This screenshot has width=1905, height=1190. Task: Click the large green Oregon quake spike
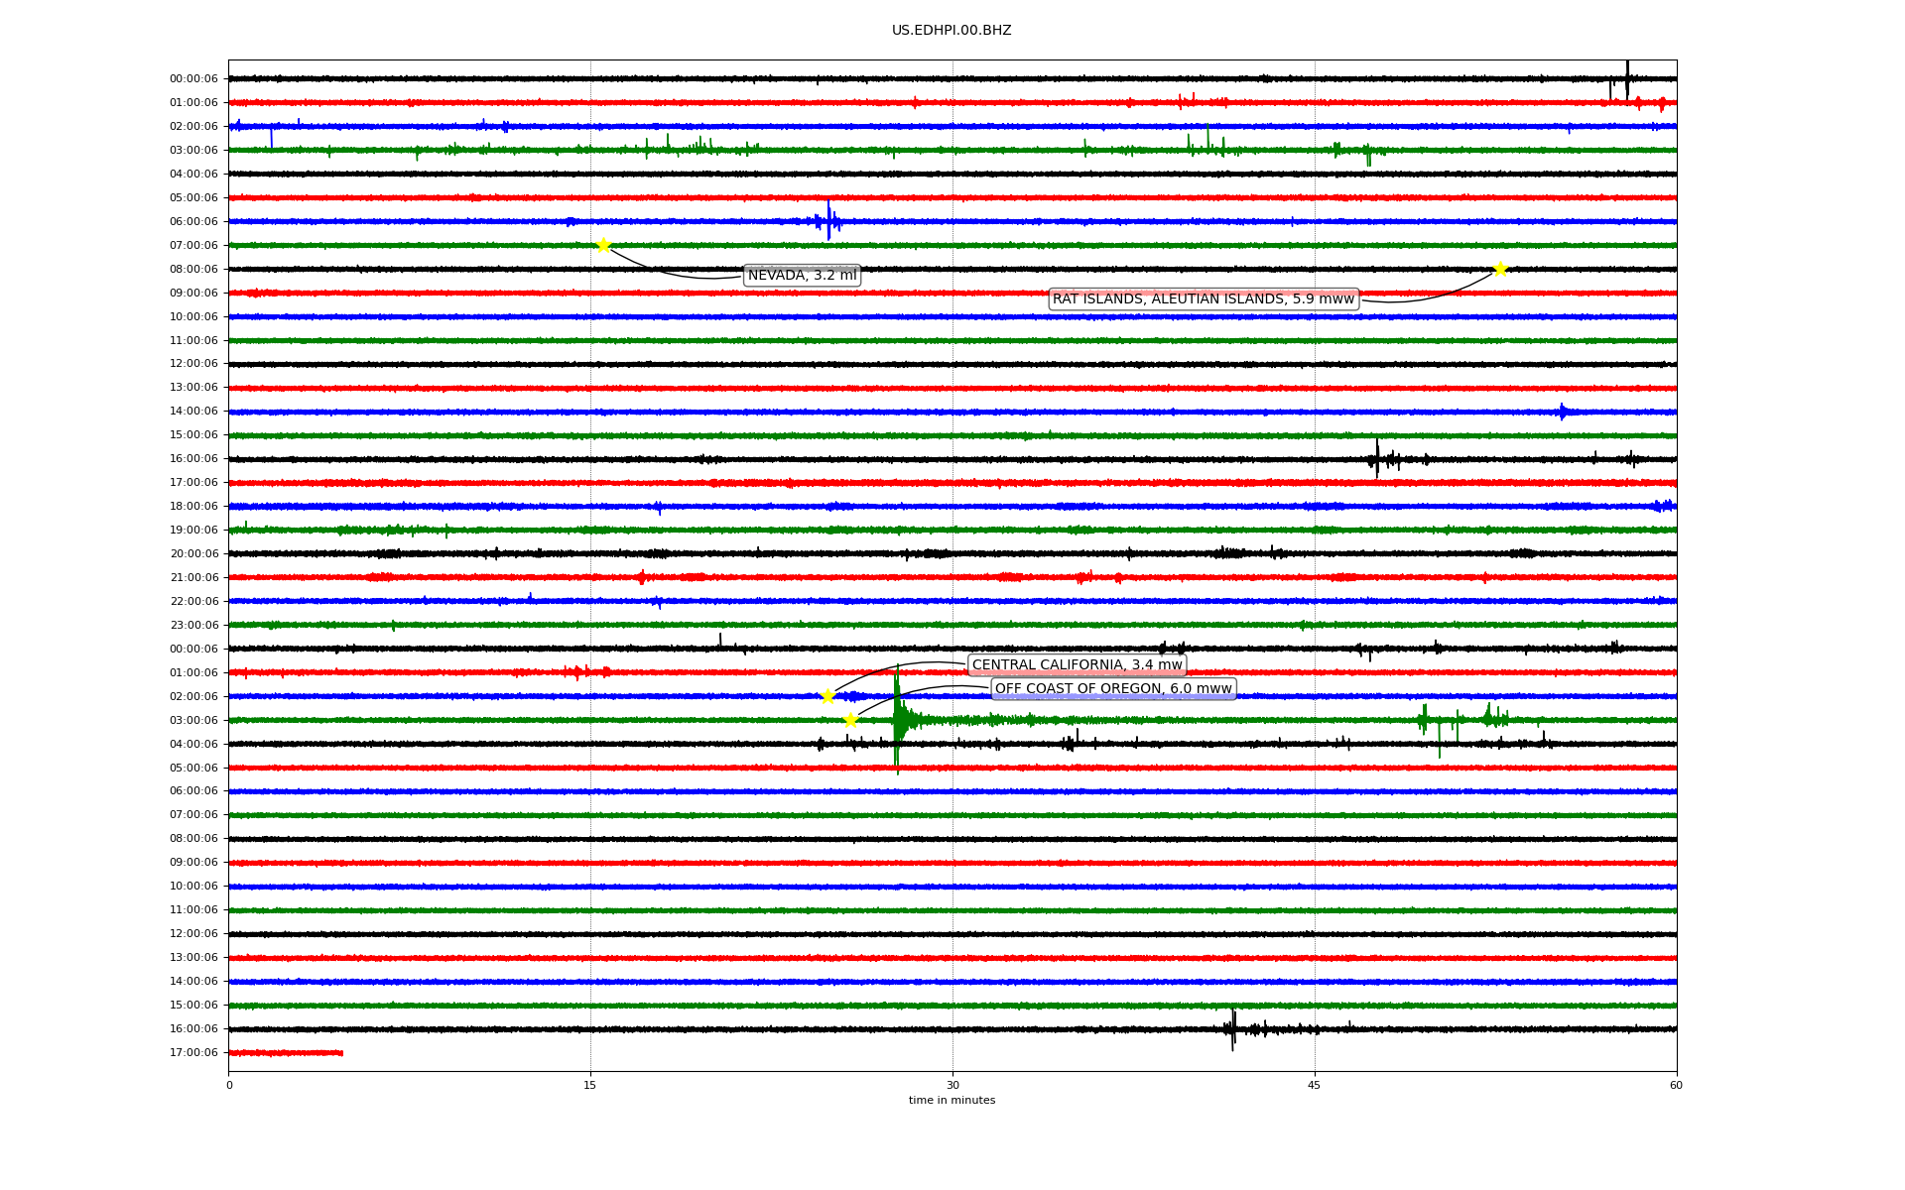point(897,720)
